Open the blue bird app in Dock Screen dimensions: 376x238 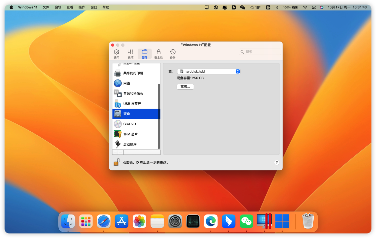pyautogui.click(x=229, y=221)
